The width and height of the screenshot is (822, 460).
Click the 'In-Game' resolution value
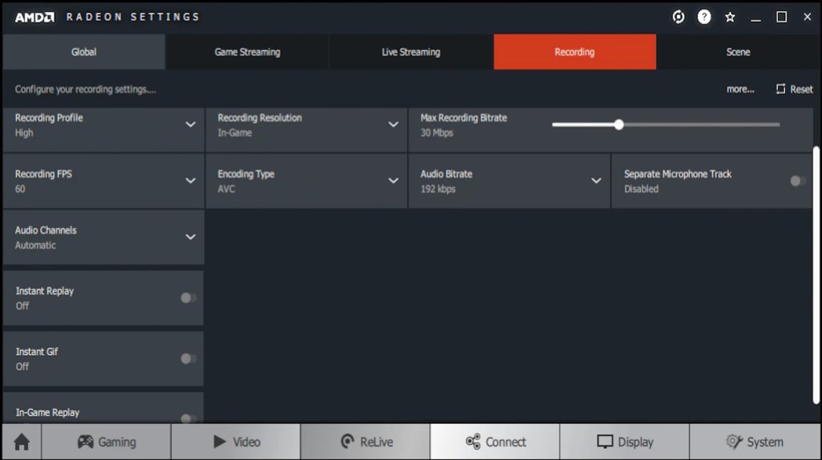(x=235, y=132)
